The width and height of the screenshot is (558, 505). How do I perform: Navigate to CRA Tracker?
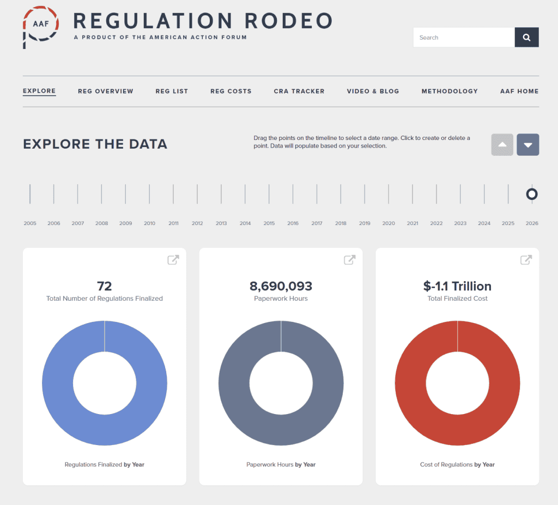299,92
